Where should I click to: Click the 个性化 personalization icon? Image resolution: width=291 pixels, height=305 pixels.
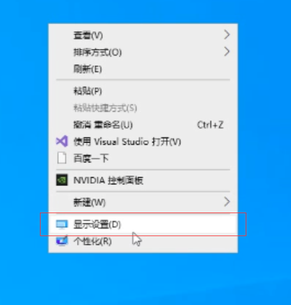pos(62,240)
